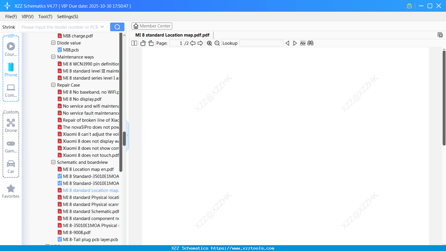Image resolution: width=446 pixels, height=251 pixels.
Task: Click the binoculars search icon
Action: click(310, 43)
